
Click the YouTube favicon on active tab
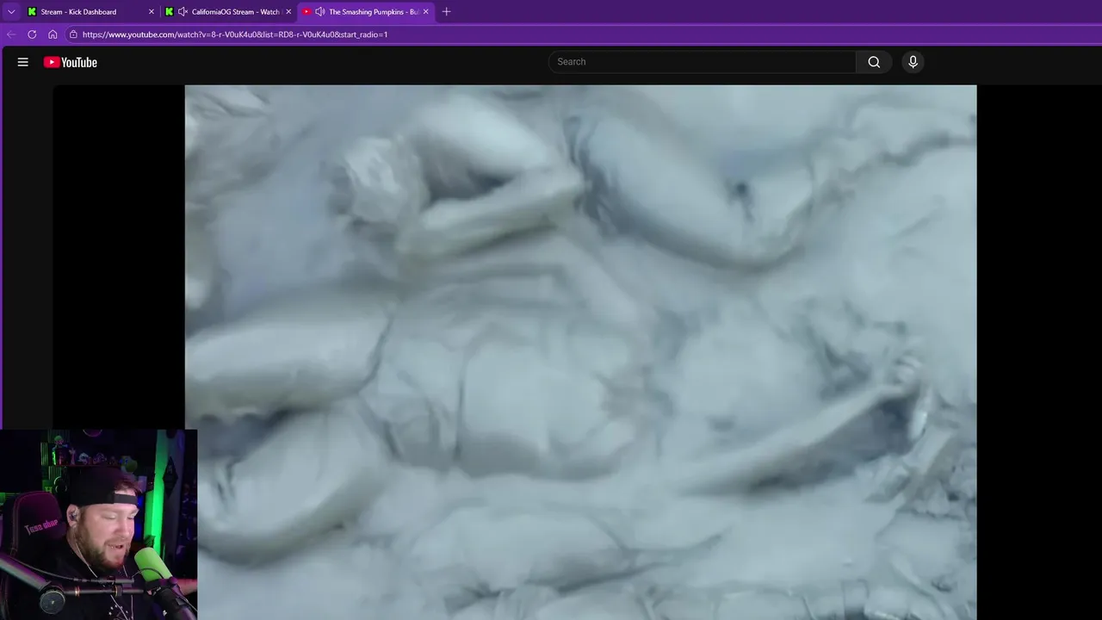coord(306,12)
